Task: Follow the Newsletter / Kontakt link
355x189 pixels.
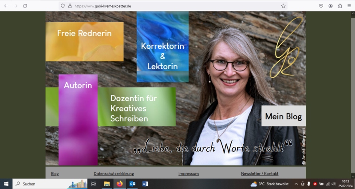Action: point(260,173)
